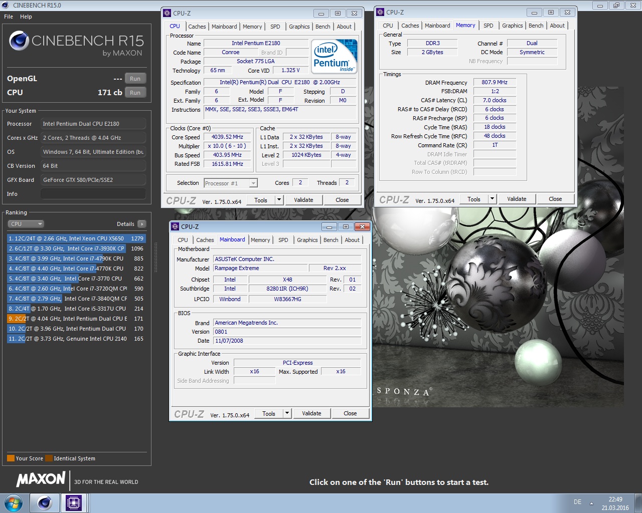Click the Cinebench R15 sphere logo
The height and width of the screenshot is (513, 642).
coord(19,41)
